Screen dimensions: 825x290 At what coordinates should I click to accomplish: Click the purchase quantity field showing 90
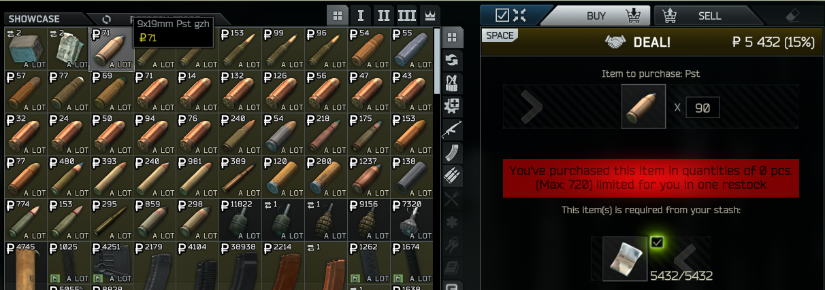(702, 107)
